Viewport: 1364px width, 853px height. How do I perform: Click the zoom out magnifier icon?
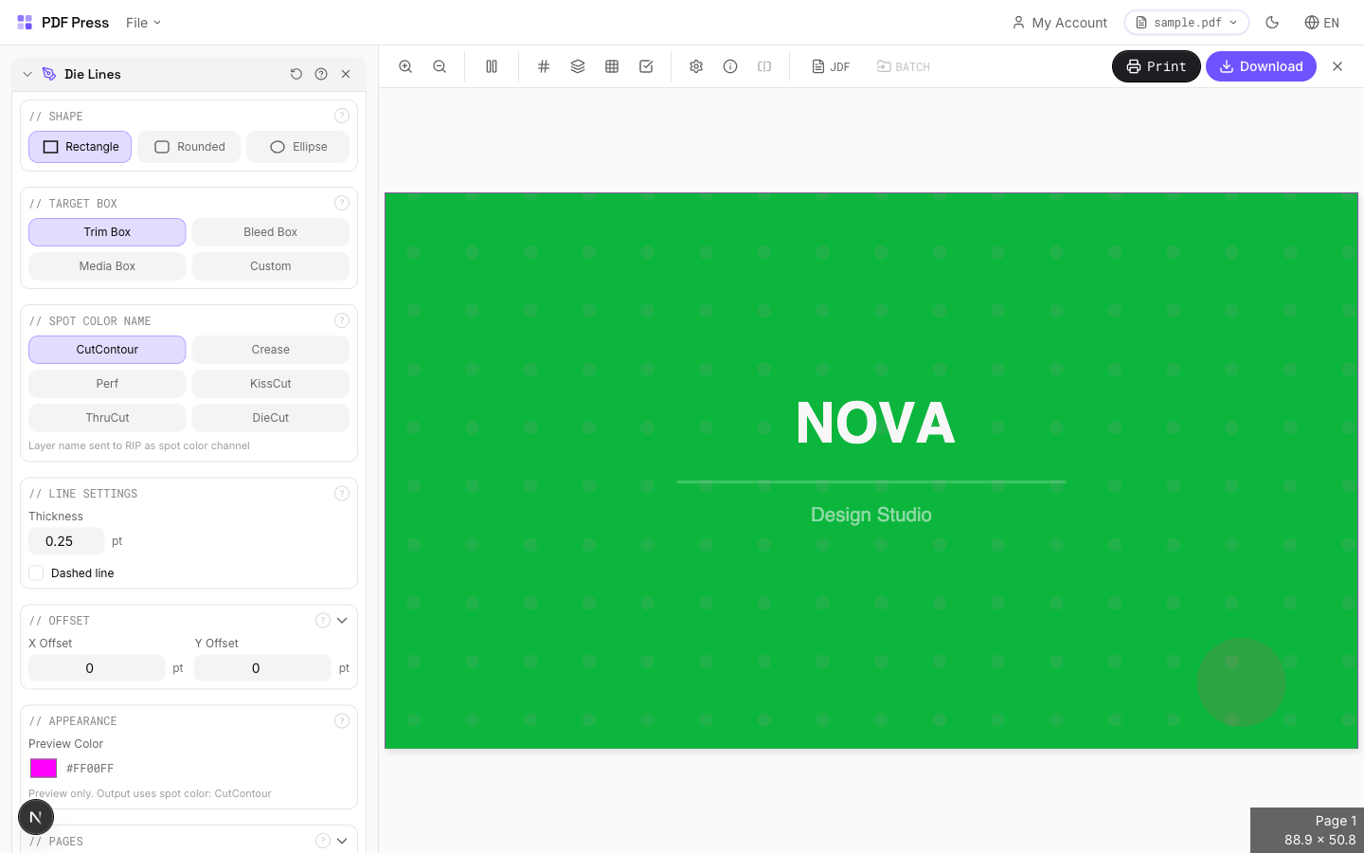(440, 66)
